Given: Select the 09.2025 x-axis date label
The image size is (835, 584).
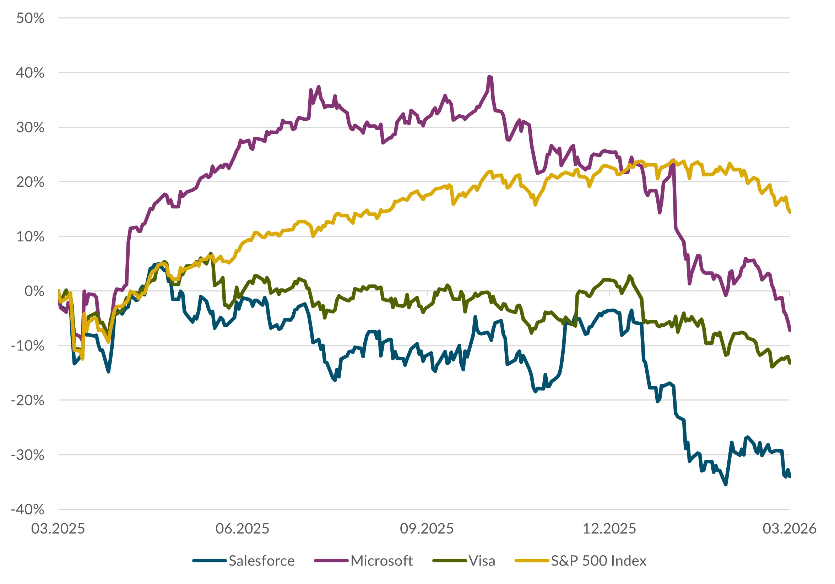Looking at the screenshot, I should (427, 528).
